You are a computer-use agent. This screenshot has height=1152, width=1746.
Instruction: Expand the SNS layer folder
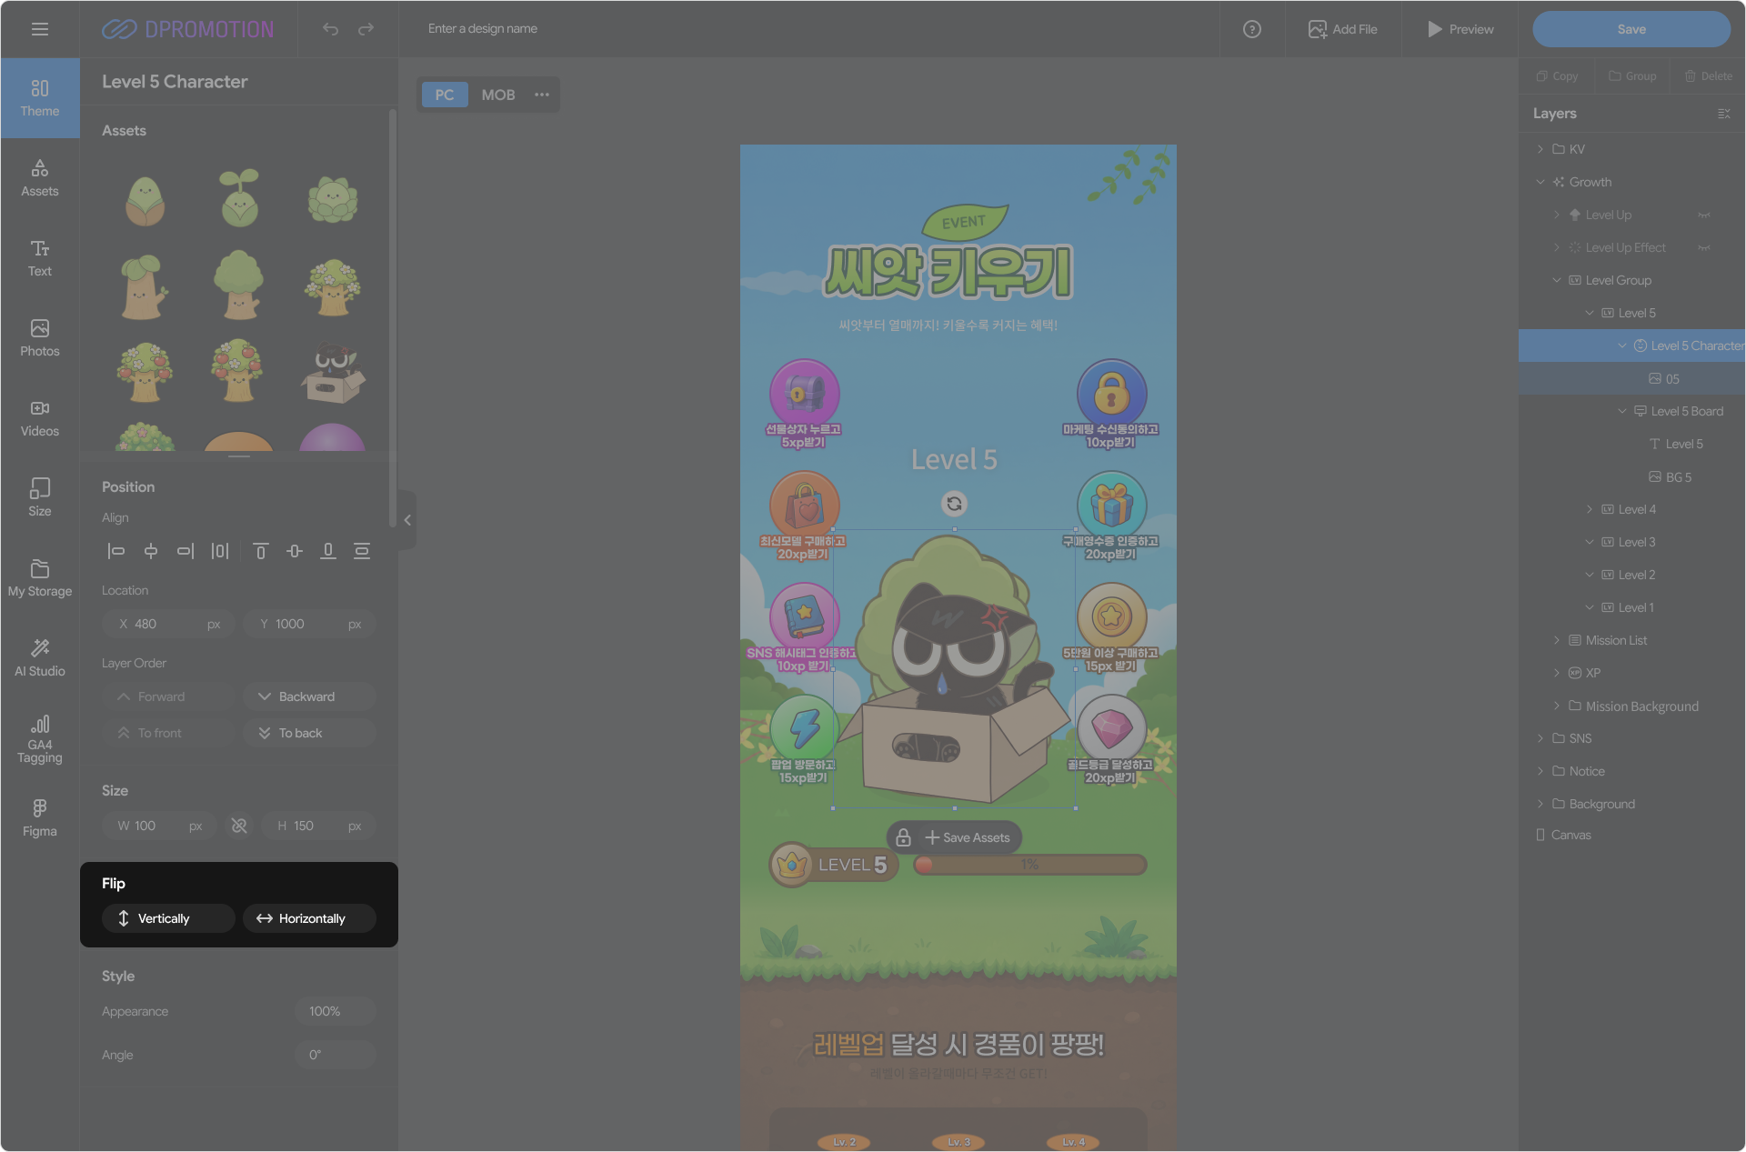tap(1540, 738)
